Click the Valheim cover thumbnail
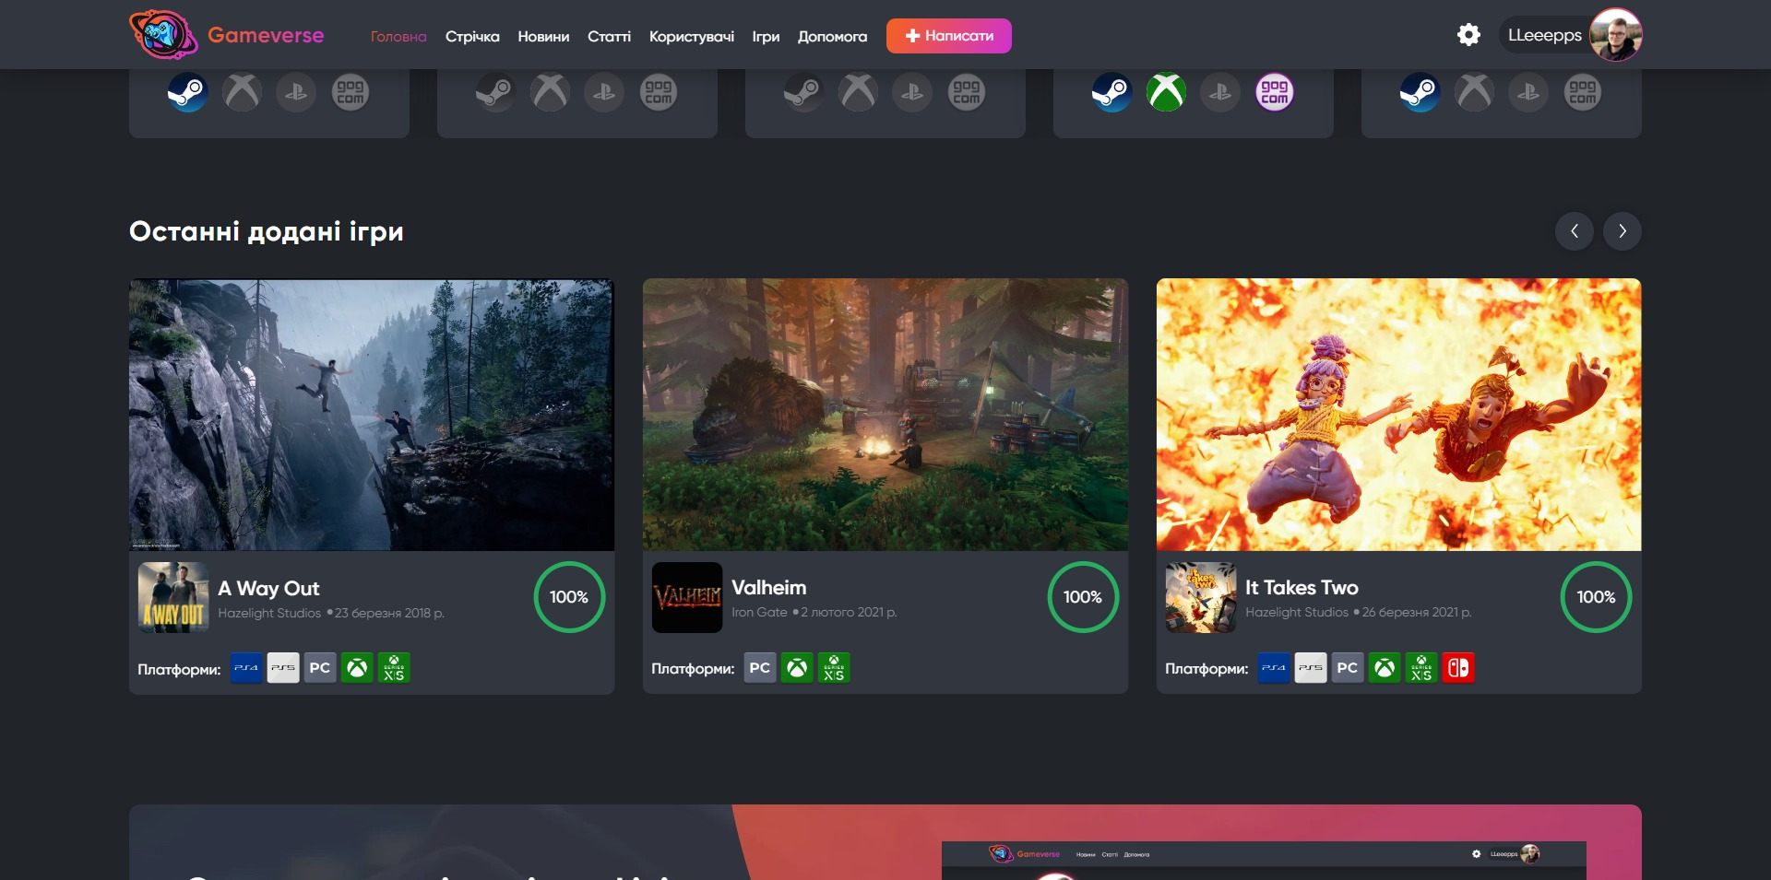This screenshot has width=1771, height=880. click(687, 597)
